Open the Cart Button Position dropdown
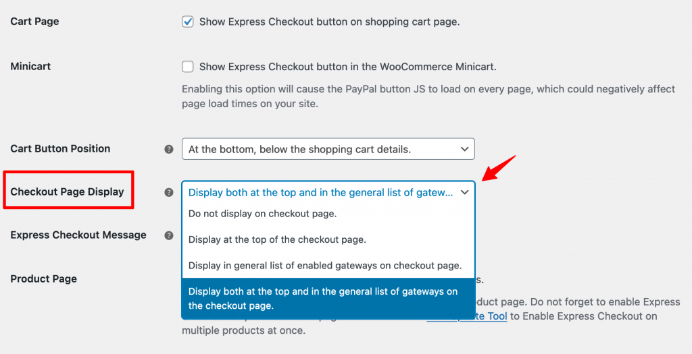This screenshot has width=692, height=354. click(328, 149)
